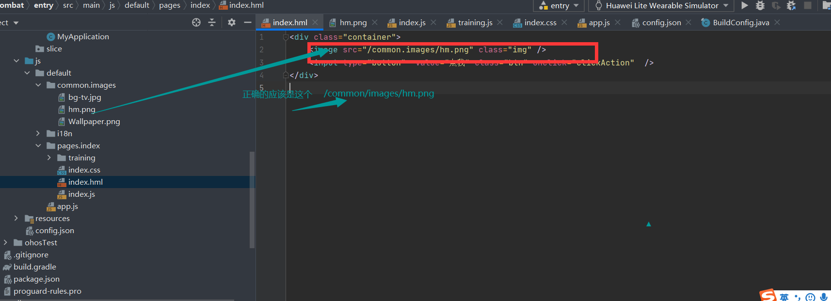Run the app with the green play button

745,5
